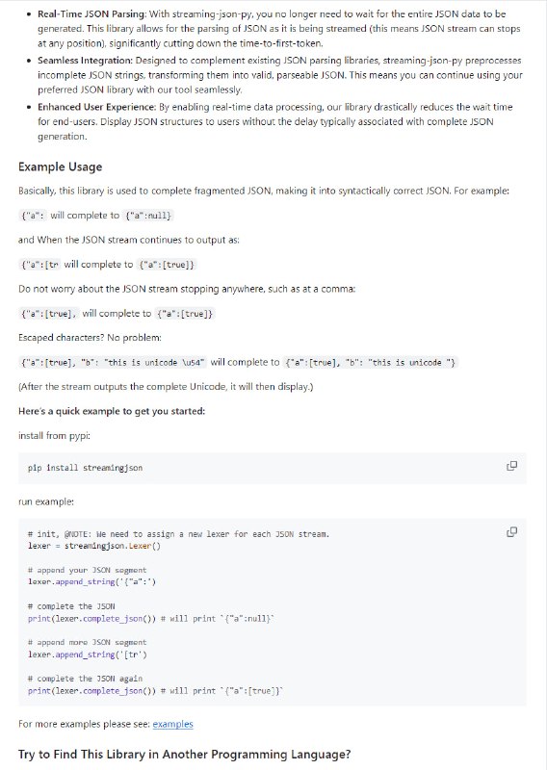Click the {"a":null} inline code snippet
This screenshot has height=770, width=547.
pyautogui.click(x=149, y=216)
